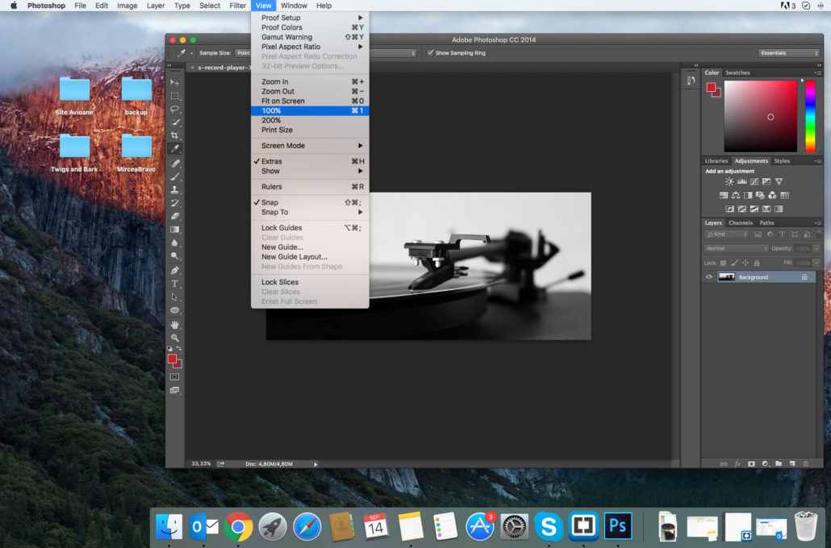Click the Curves adjustment icon
831x548 pixels.
754,181
